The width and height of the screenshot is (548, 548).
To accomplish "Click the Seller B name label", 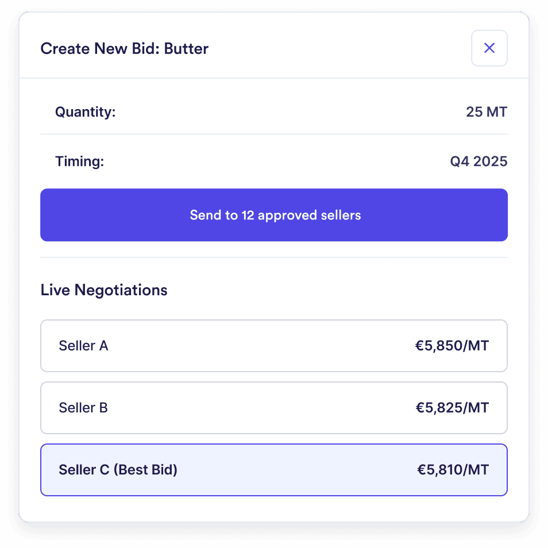I will point(83,408).
